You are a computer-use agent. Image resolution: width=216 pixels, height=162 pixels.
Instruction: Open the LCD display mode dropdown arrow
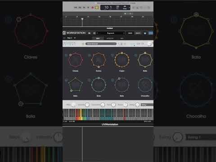[129, 8]
